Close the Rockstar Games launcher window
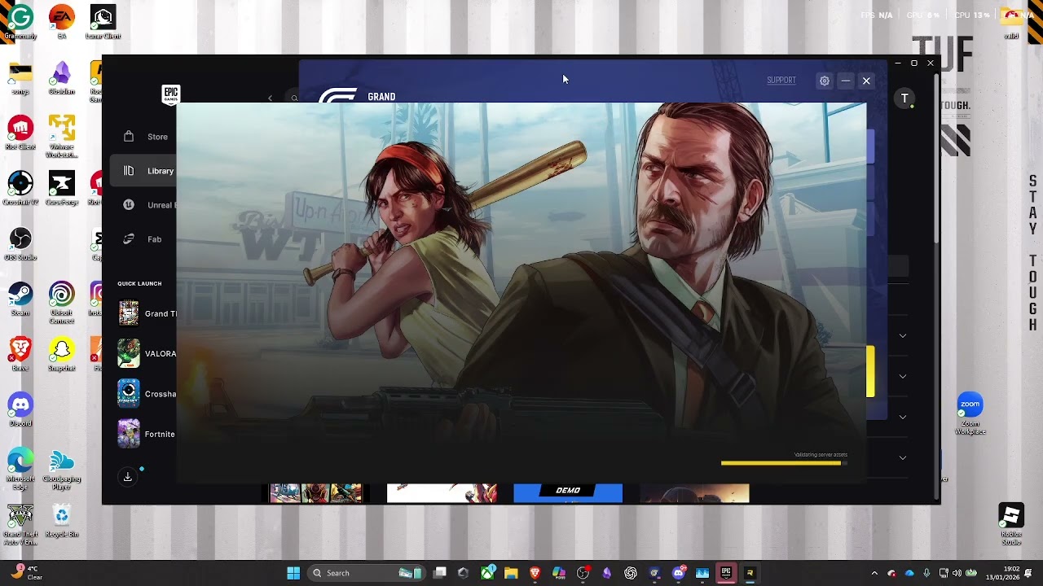Screen dimensions: 1043x586 tap(866, 81)
